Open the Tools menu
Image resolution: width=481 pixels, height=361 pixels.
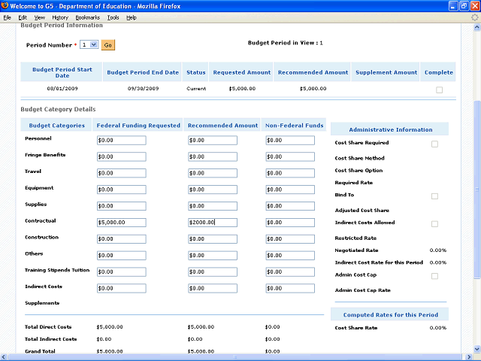[113, 17]
